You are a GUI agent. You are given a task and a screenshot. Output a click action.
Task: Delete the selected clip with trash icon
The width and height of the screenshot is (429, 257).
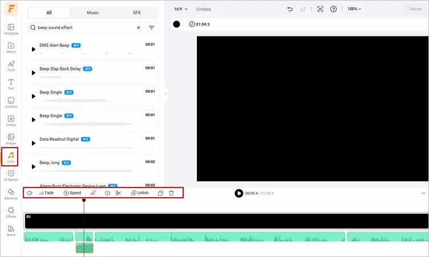pos(172,193)
